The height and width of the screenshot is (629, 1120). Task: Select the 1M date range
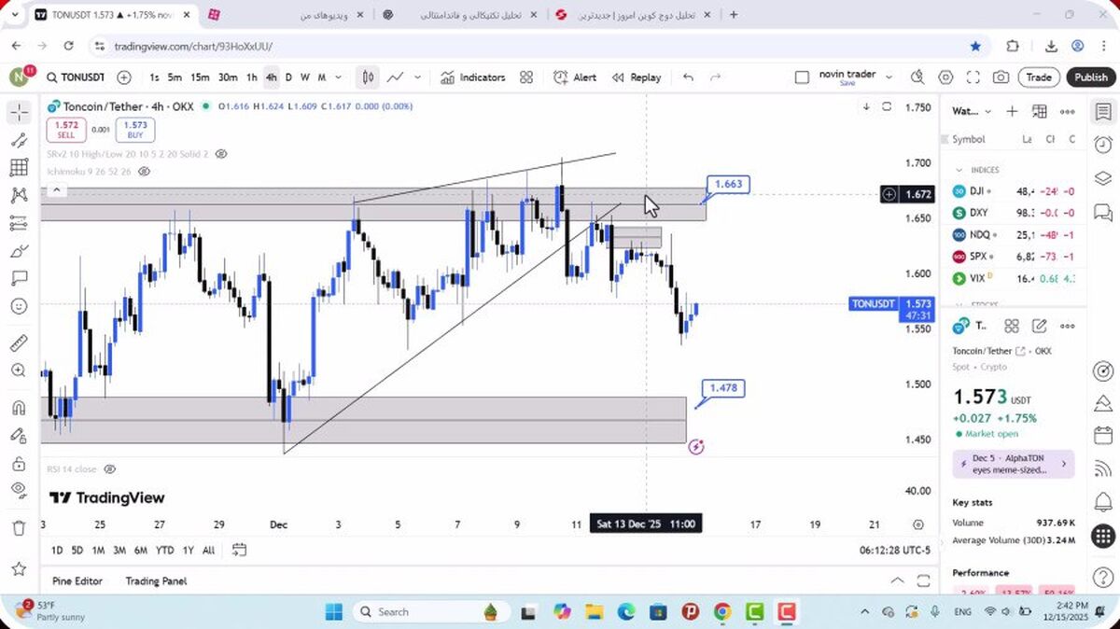(x=98, y=551)
